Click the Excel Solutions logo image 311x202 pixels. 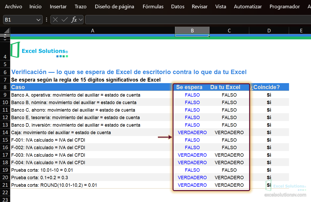[x=39, y=50]
